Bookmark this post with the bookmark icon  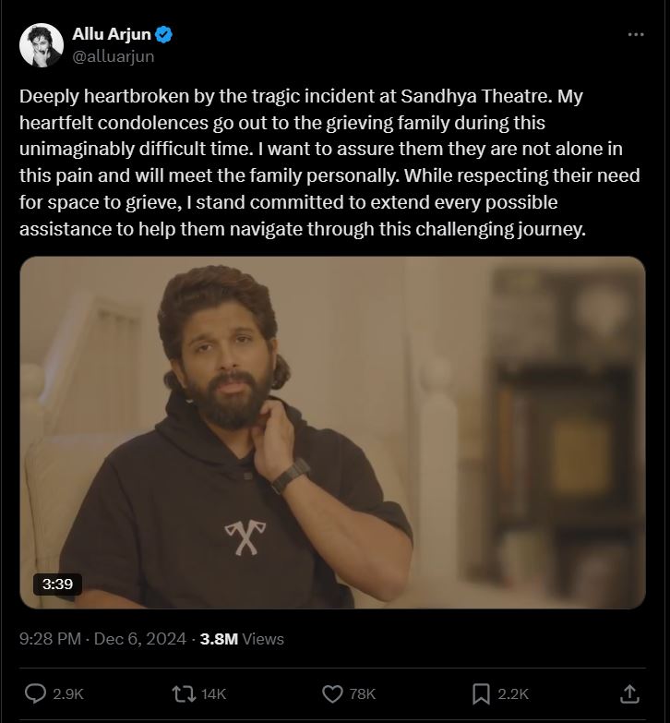481,693
